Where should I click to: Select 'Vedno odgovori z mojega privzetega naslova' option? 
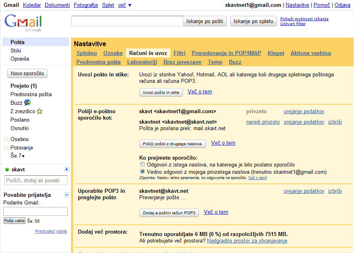pos(142,171)
